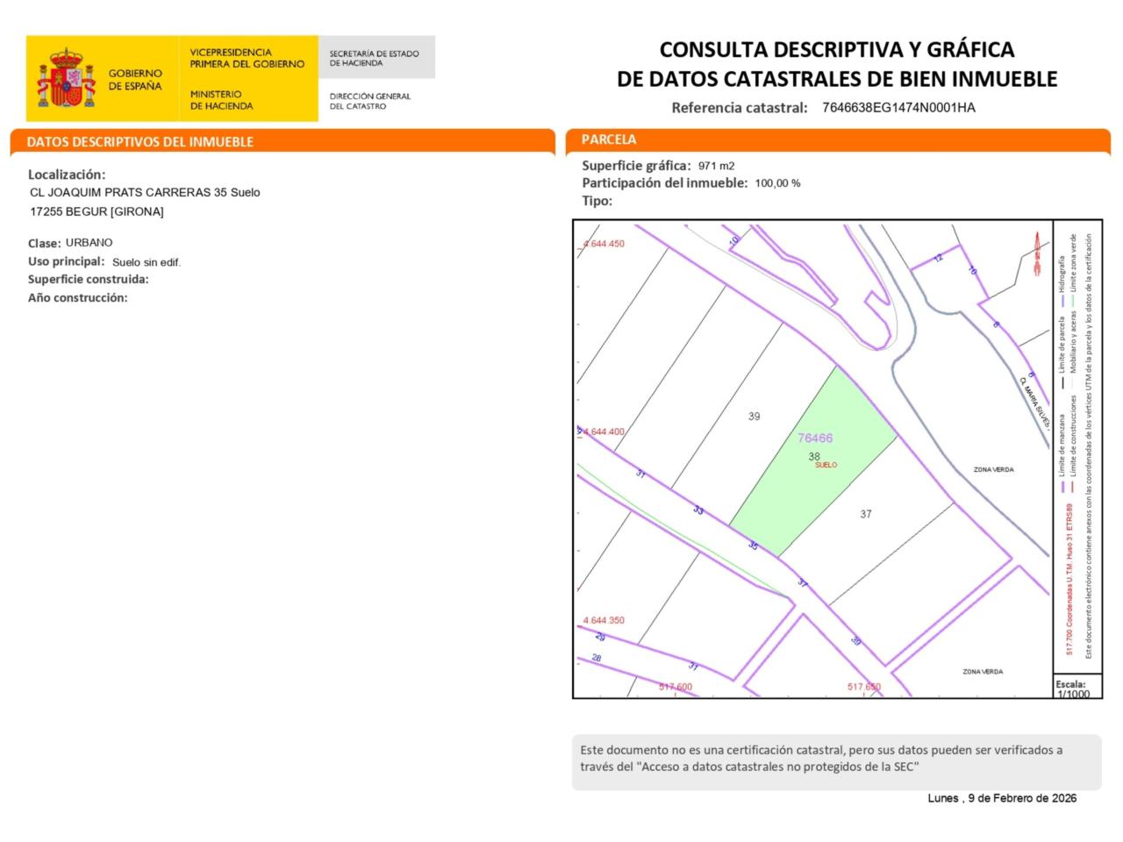Select parcel 37 on the map
The height and width of the screenshot is (842, 1123).
(866, 514)
